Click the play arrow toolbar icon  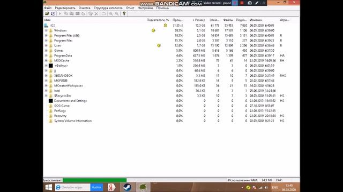pos(60,13)
